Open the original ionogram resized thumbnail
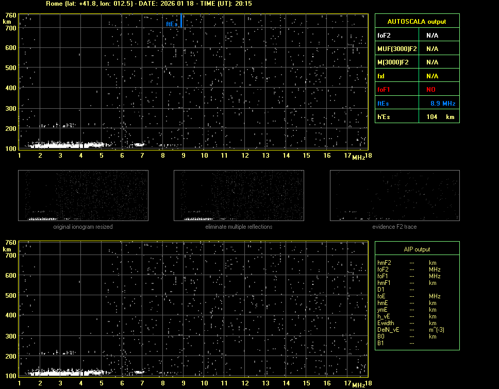499x389 pixels. [83, 195]
